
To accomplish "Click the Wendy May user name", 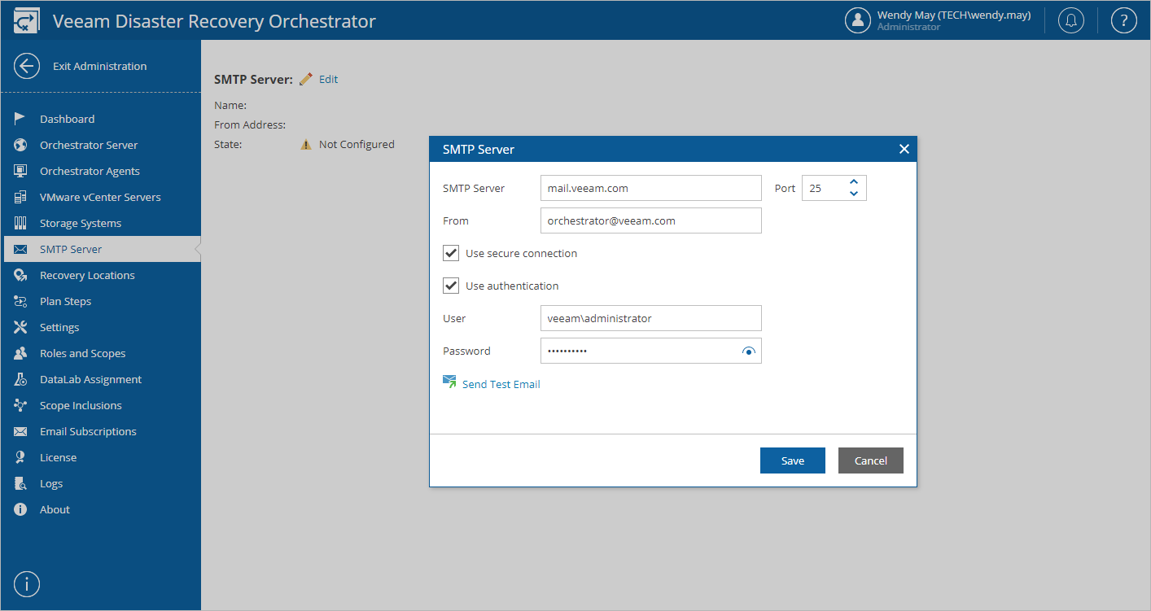I will pyautogui.click(x=954, y=15).
